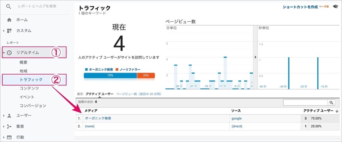342x142 pixels.
Task: Expand the カスタム section arrow
Action: coord(4,31)
